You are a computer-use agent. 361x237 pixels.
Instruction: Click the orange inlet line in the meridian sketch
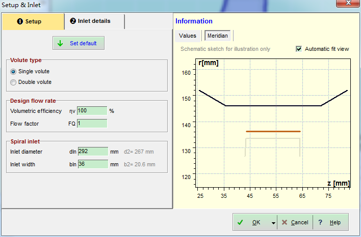pos(273,131)
